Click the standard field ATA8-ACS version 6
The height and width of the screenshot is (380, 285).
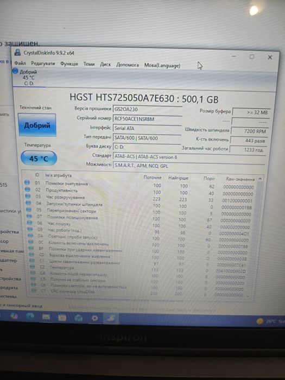pos(189,157)
